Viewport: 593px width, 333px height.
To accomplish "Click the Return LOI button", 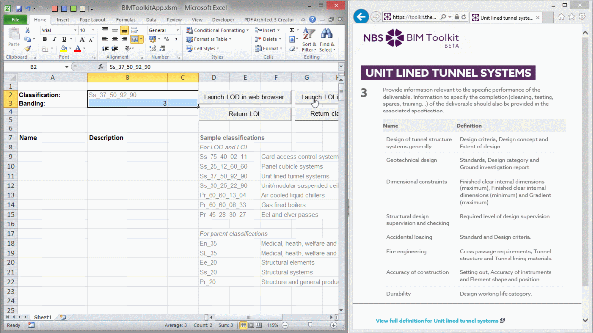I will [245, 114].
